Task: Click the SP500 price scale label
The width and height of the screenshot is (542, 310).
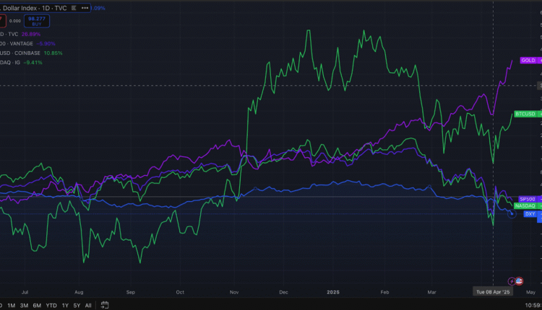Action: [527, 199]
